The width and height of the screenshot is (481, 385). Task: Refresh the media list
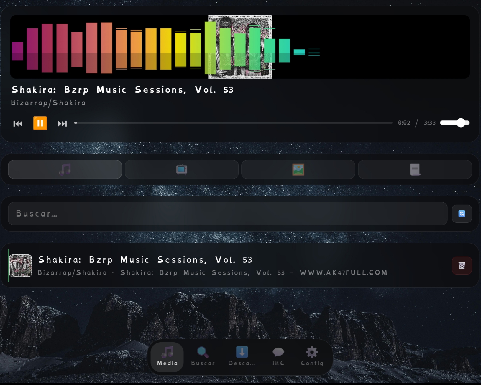(462, 214)
